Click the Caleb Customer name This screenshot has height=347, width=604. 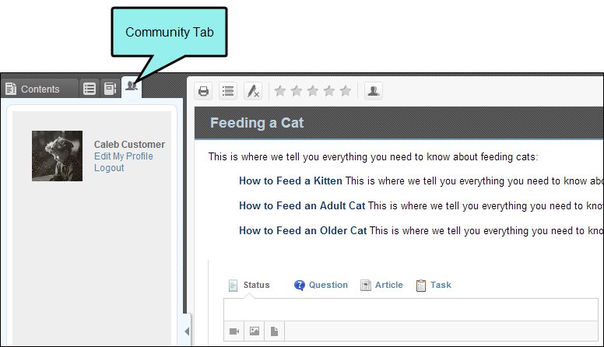(x=129, y=145)
